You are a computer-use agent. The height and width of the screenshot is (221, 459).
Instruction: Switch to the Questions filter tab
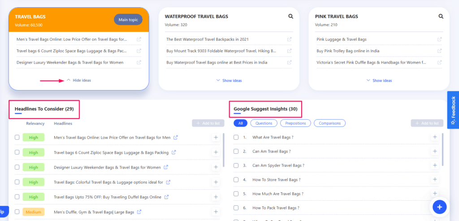click(x=264, y=123)
